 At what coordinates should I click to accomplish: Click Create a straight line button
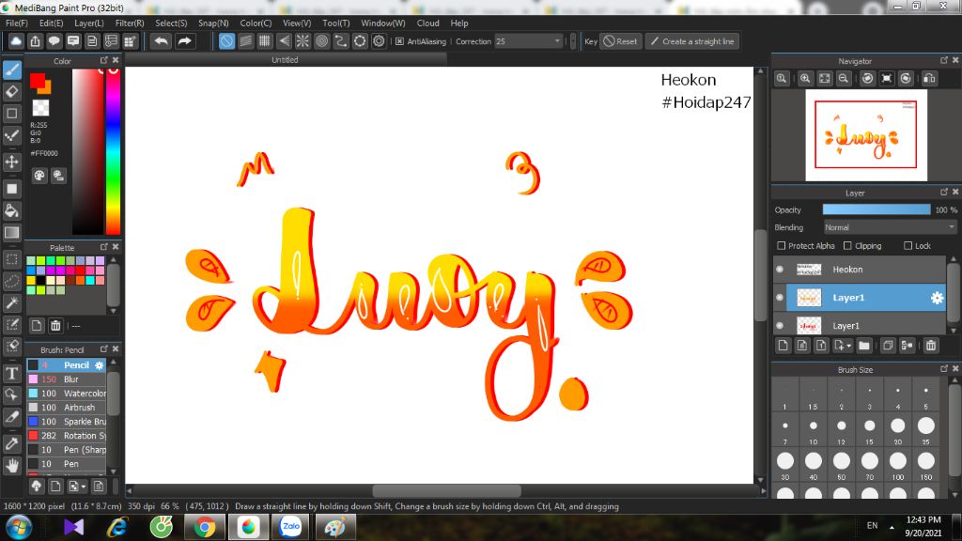click(691, 41)
